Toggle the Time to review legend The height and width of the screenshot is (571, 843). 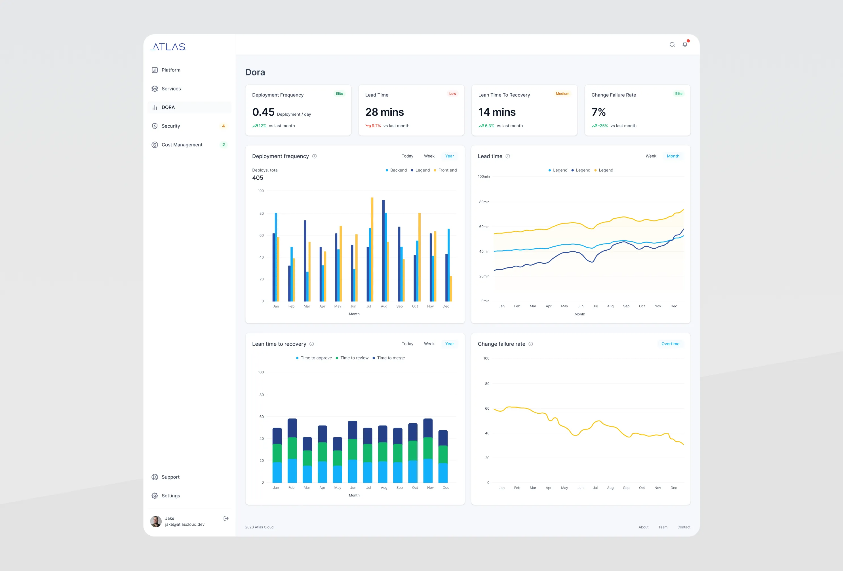tap(352, 358)
